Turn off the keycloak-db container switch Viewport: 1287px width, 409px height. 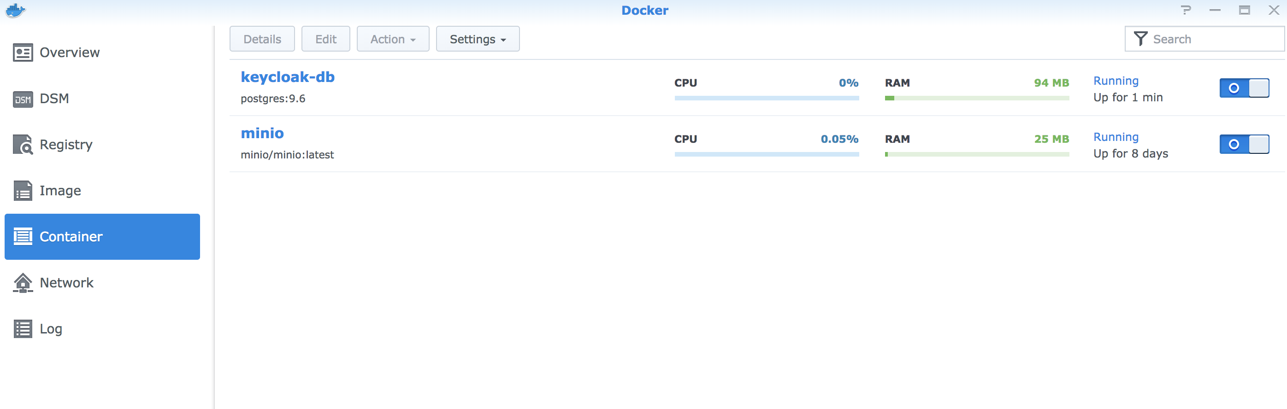(x=1244, y=88)
